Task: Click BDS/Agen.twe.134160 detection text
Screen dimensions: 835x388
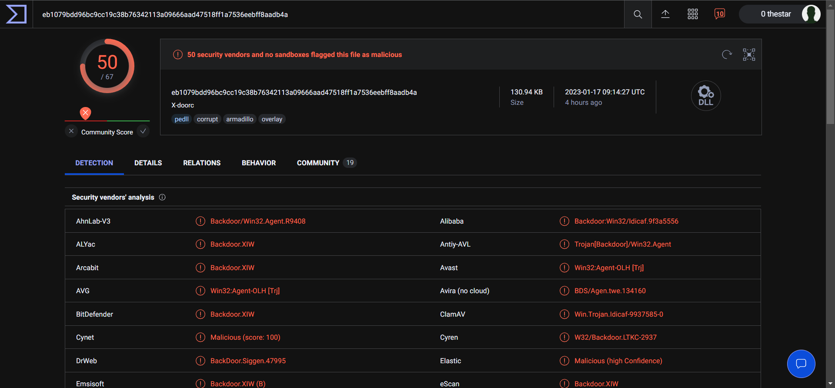Action: [x=610, y=291]
